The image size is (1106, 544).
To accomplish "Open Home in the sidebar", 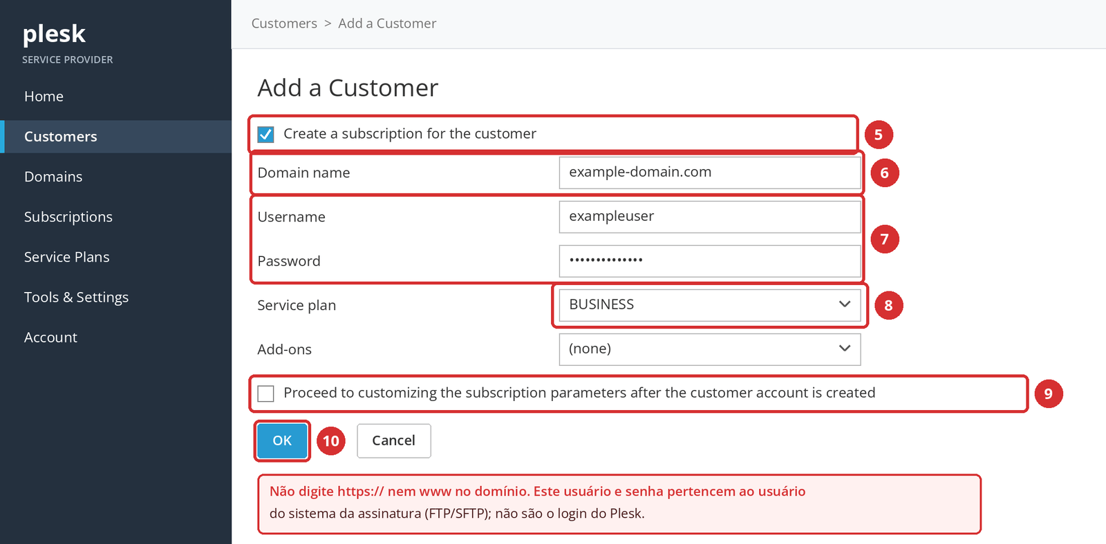I will pyautogui.click(x=44, y=97).
